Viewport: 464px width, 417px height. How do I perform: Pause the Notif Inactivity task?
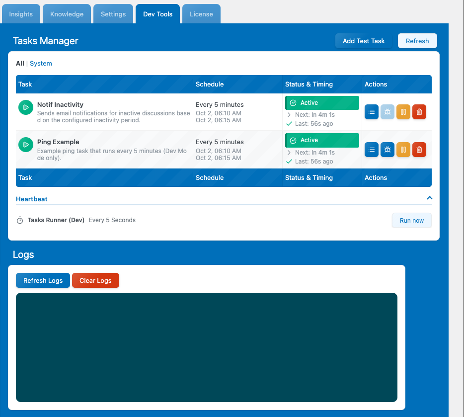coord(403,112)
